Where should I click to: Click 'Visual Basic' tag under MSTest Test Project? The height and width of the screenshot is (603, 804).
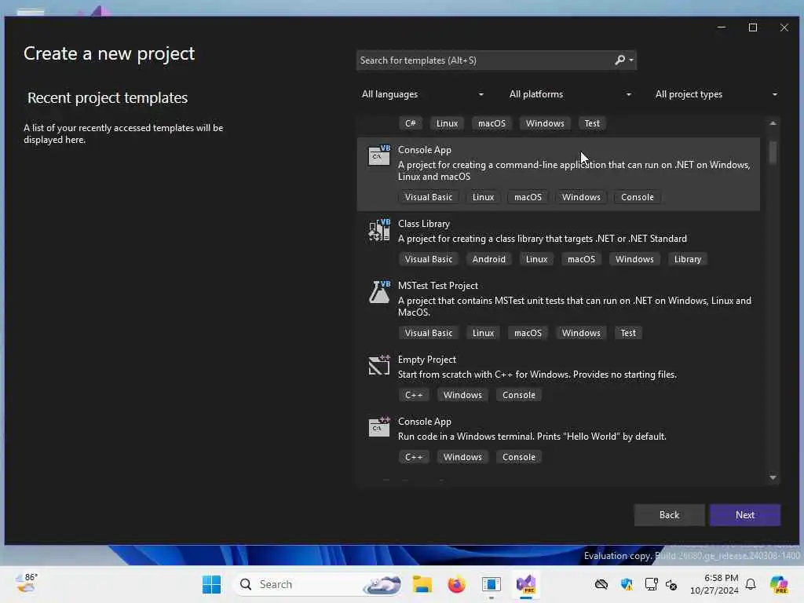click(428, 333)
